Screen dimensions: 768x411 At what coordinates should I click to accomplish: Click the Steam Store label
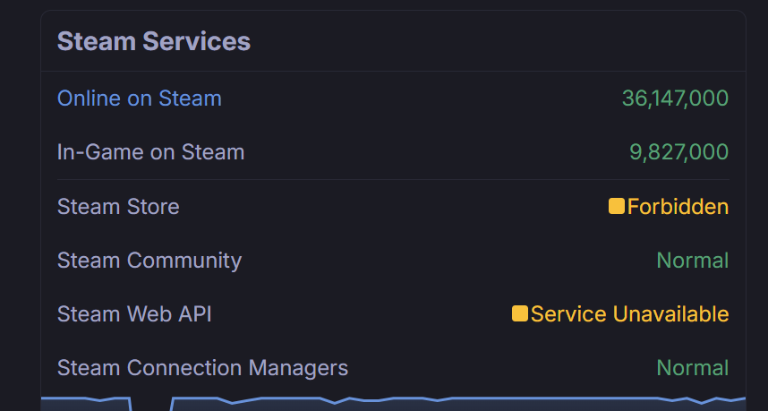coord(118,206)
